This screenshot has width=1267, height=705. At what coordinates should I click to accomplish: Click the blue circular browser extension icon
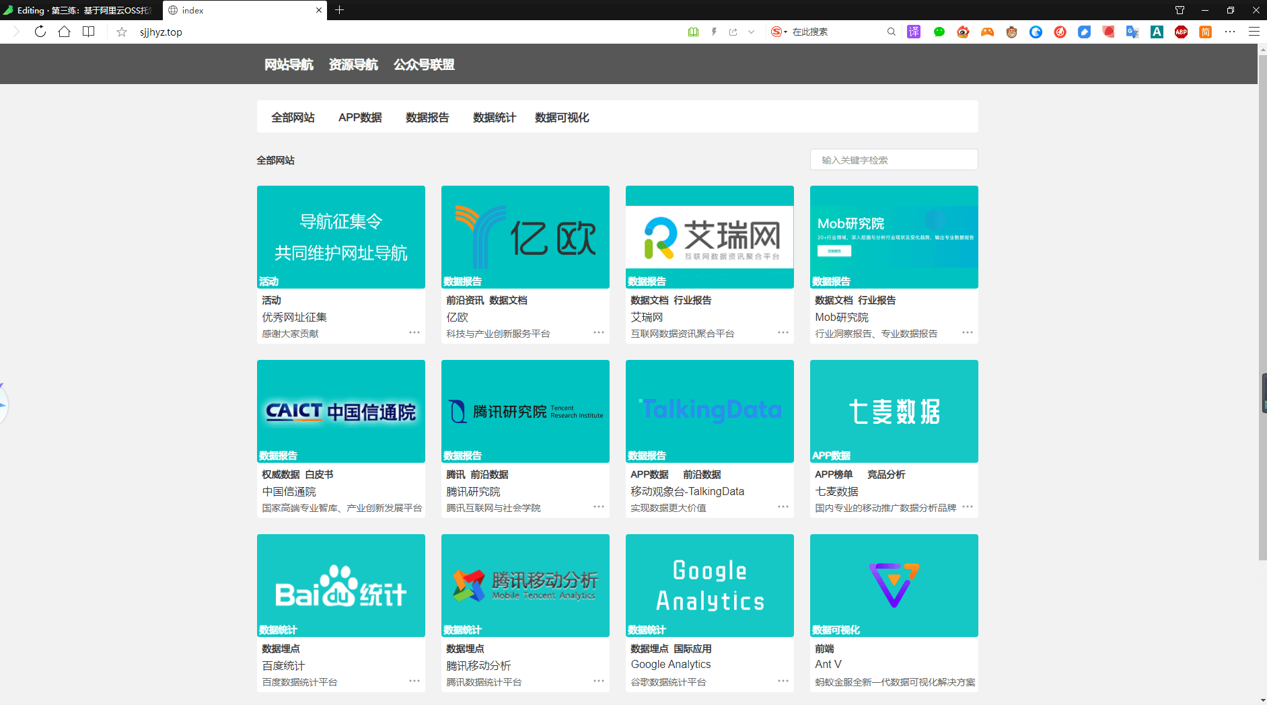(x=1036, y=32)
